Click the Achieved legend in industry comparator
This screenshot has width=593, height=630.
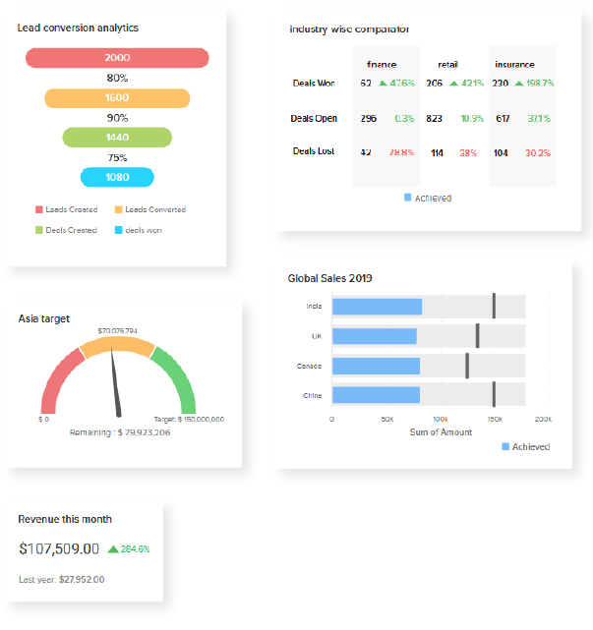tap(428, 198)
